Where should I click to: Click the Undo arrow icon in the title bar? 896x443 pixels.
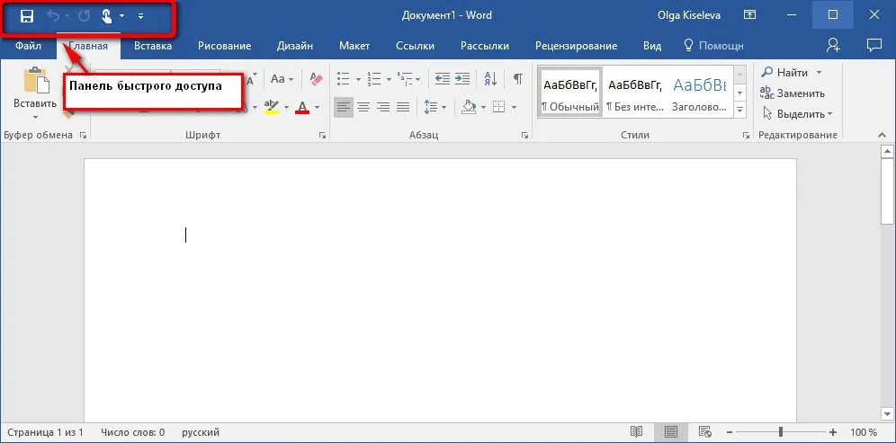(53, 16)
